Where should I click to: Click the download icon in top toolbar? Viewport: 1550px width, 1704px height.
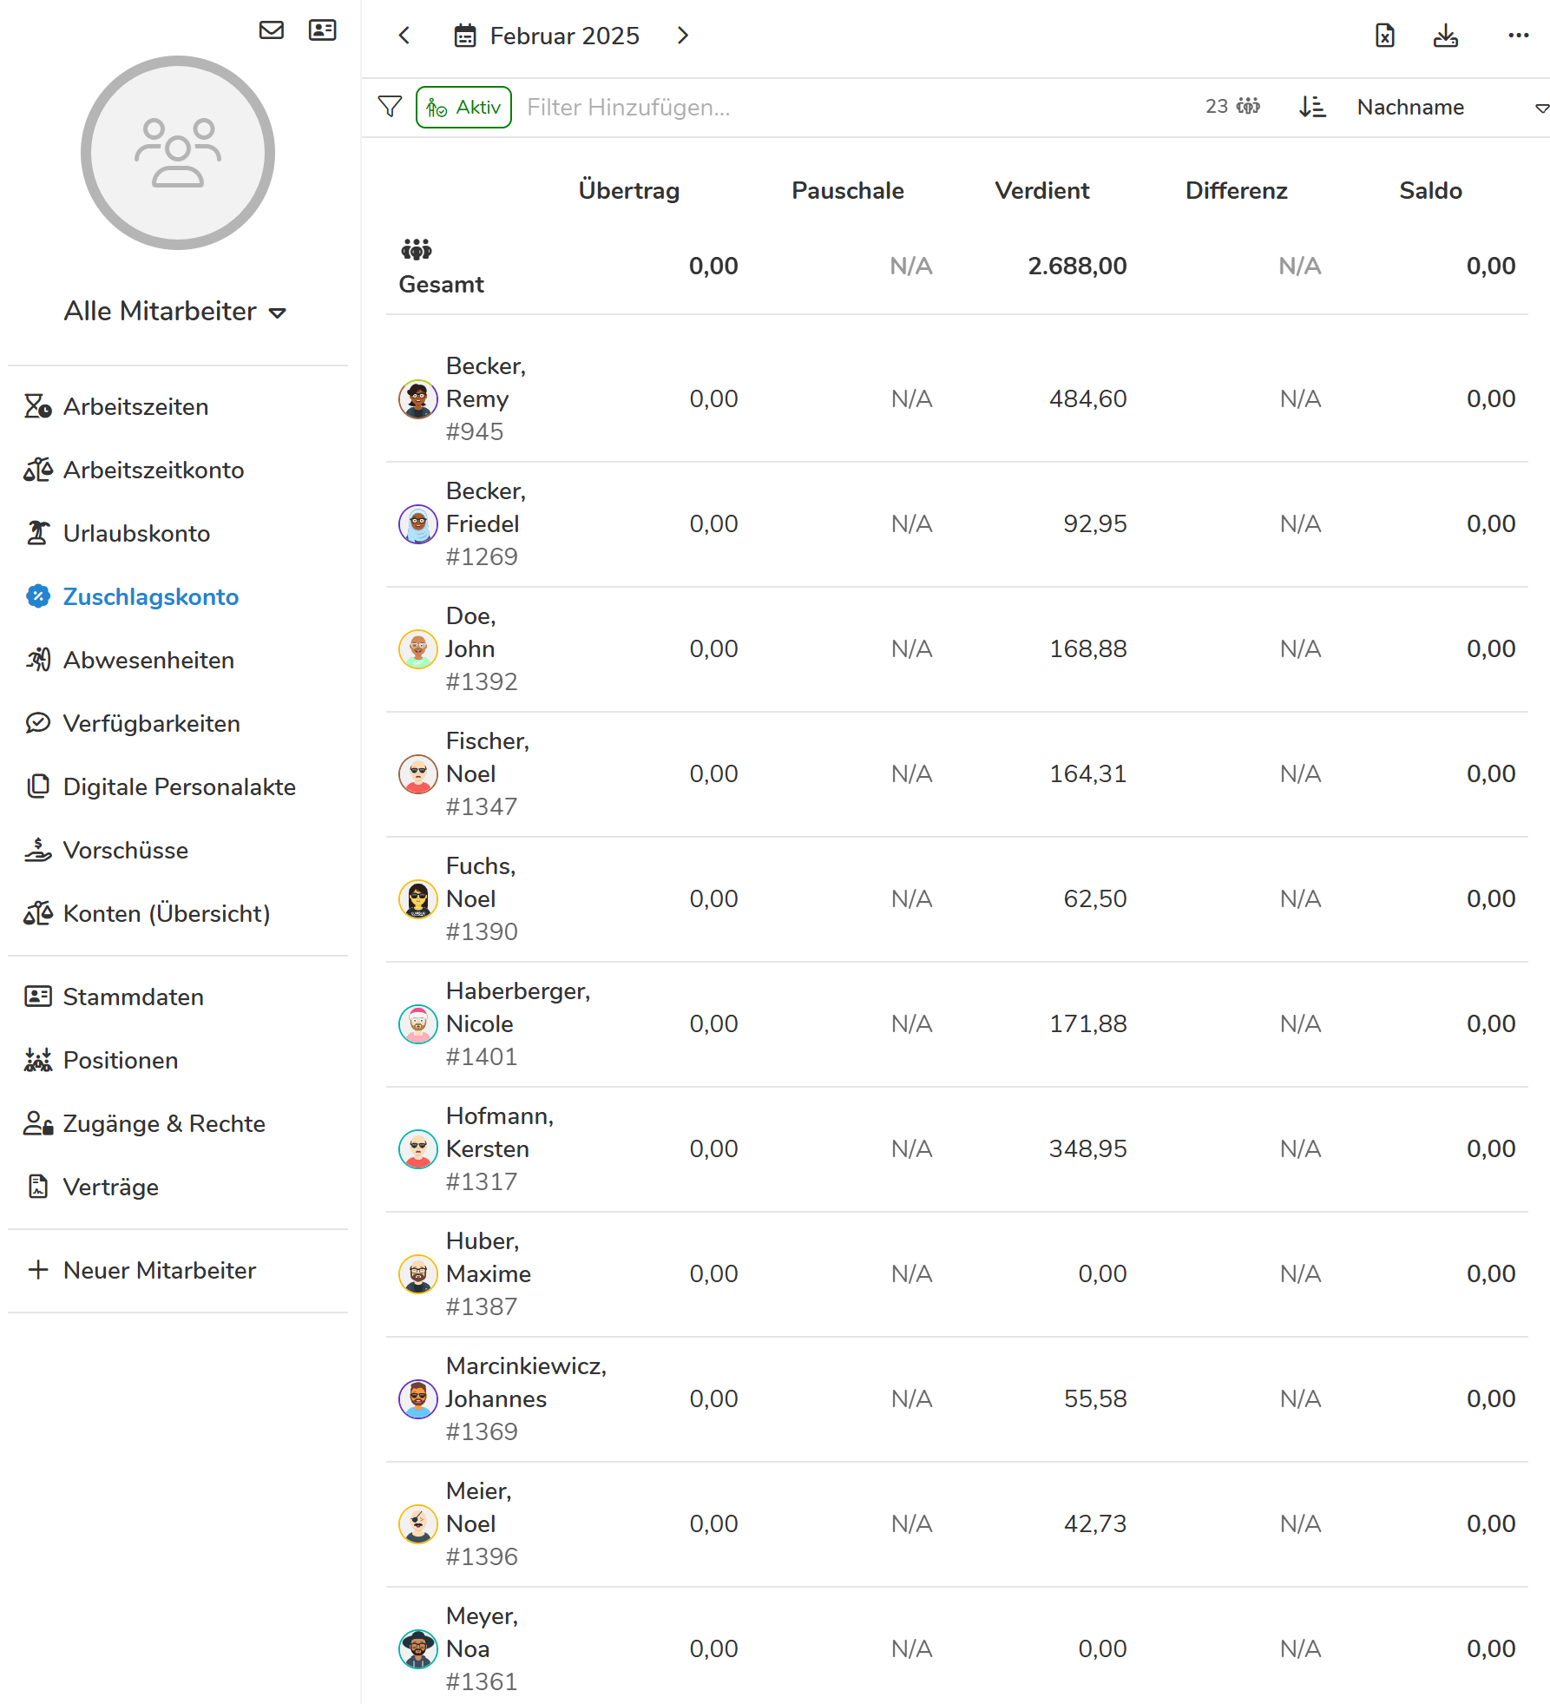(x=1446, y=36)
